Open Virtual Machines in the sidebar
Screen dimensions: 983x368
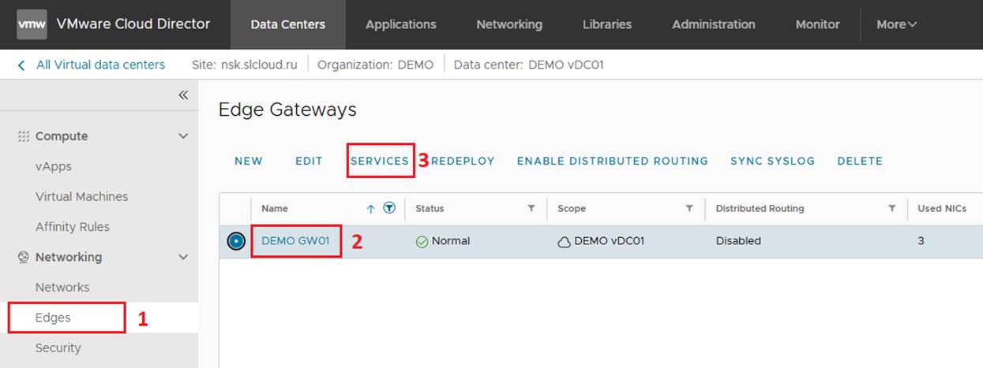tap(81, 196)
